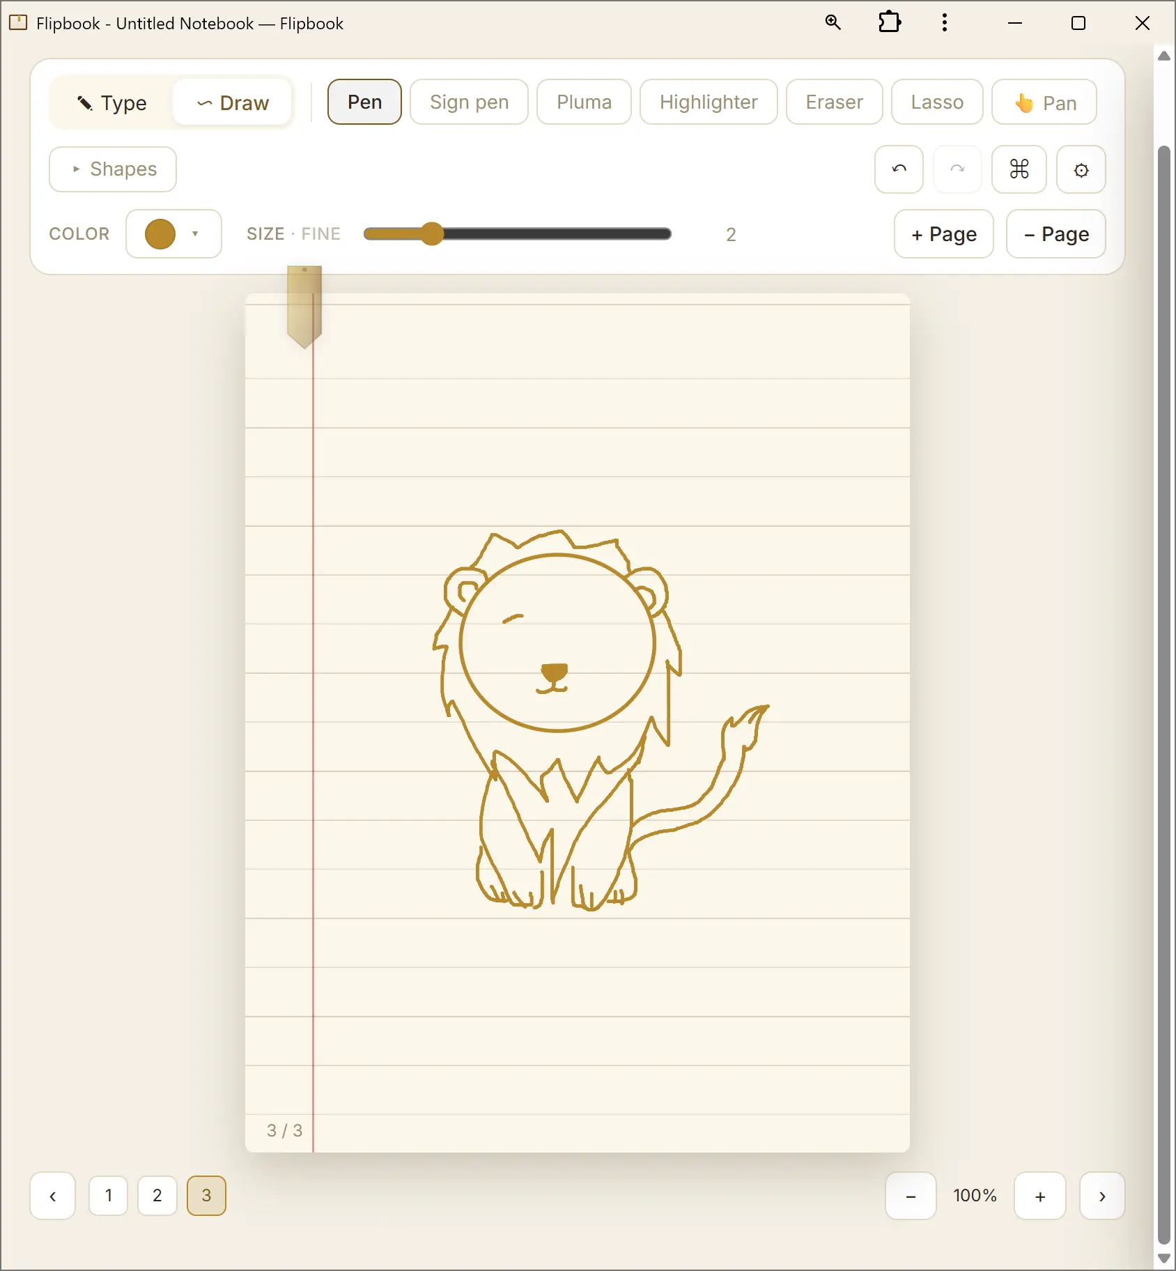The width and height of the screenshot is (1176, 1271).
Task: Click the bookmark ribbon on the page
Action: (x=304, y=307)
